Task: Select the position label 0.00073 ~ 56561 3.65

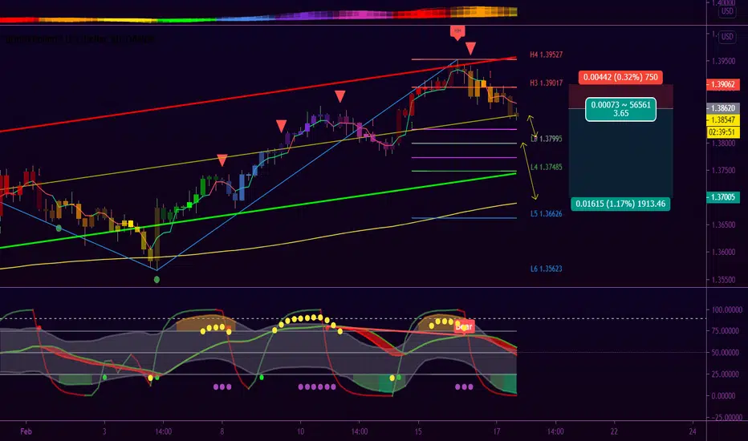Action: coord(620,109)
